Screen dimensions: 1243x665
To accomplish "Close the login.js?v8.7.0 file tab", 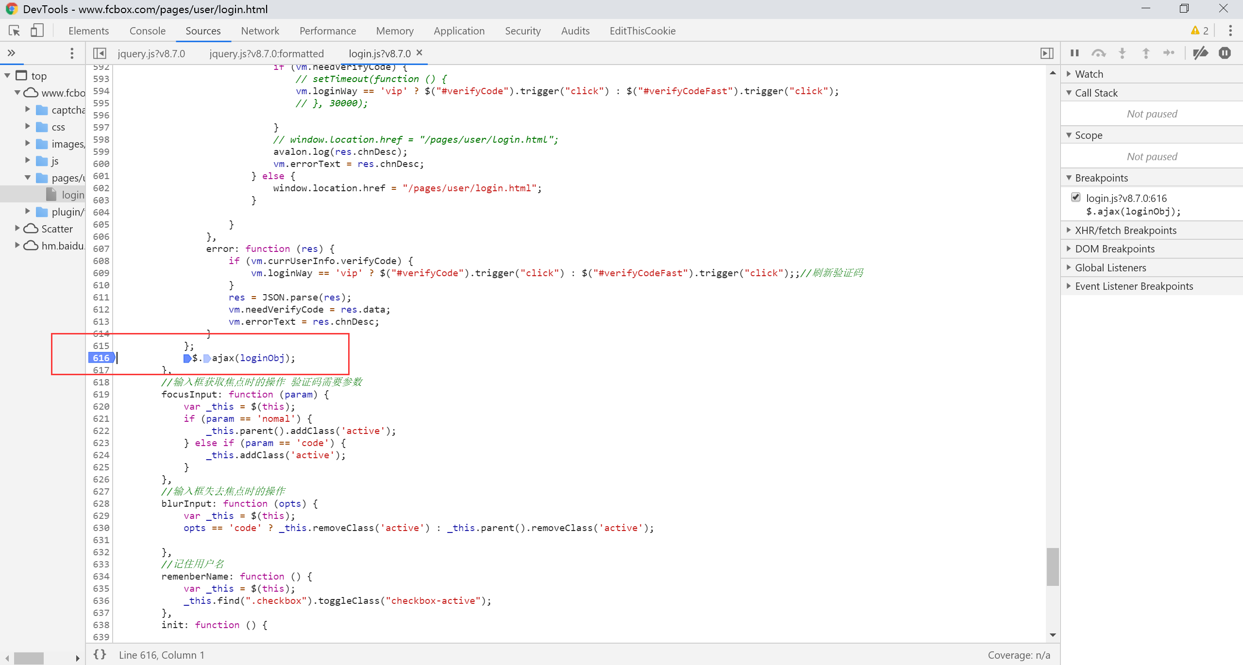I will [x=420, y=52].
